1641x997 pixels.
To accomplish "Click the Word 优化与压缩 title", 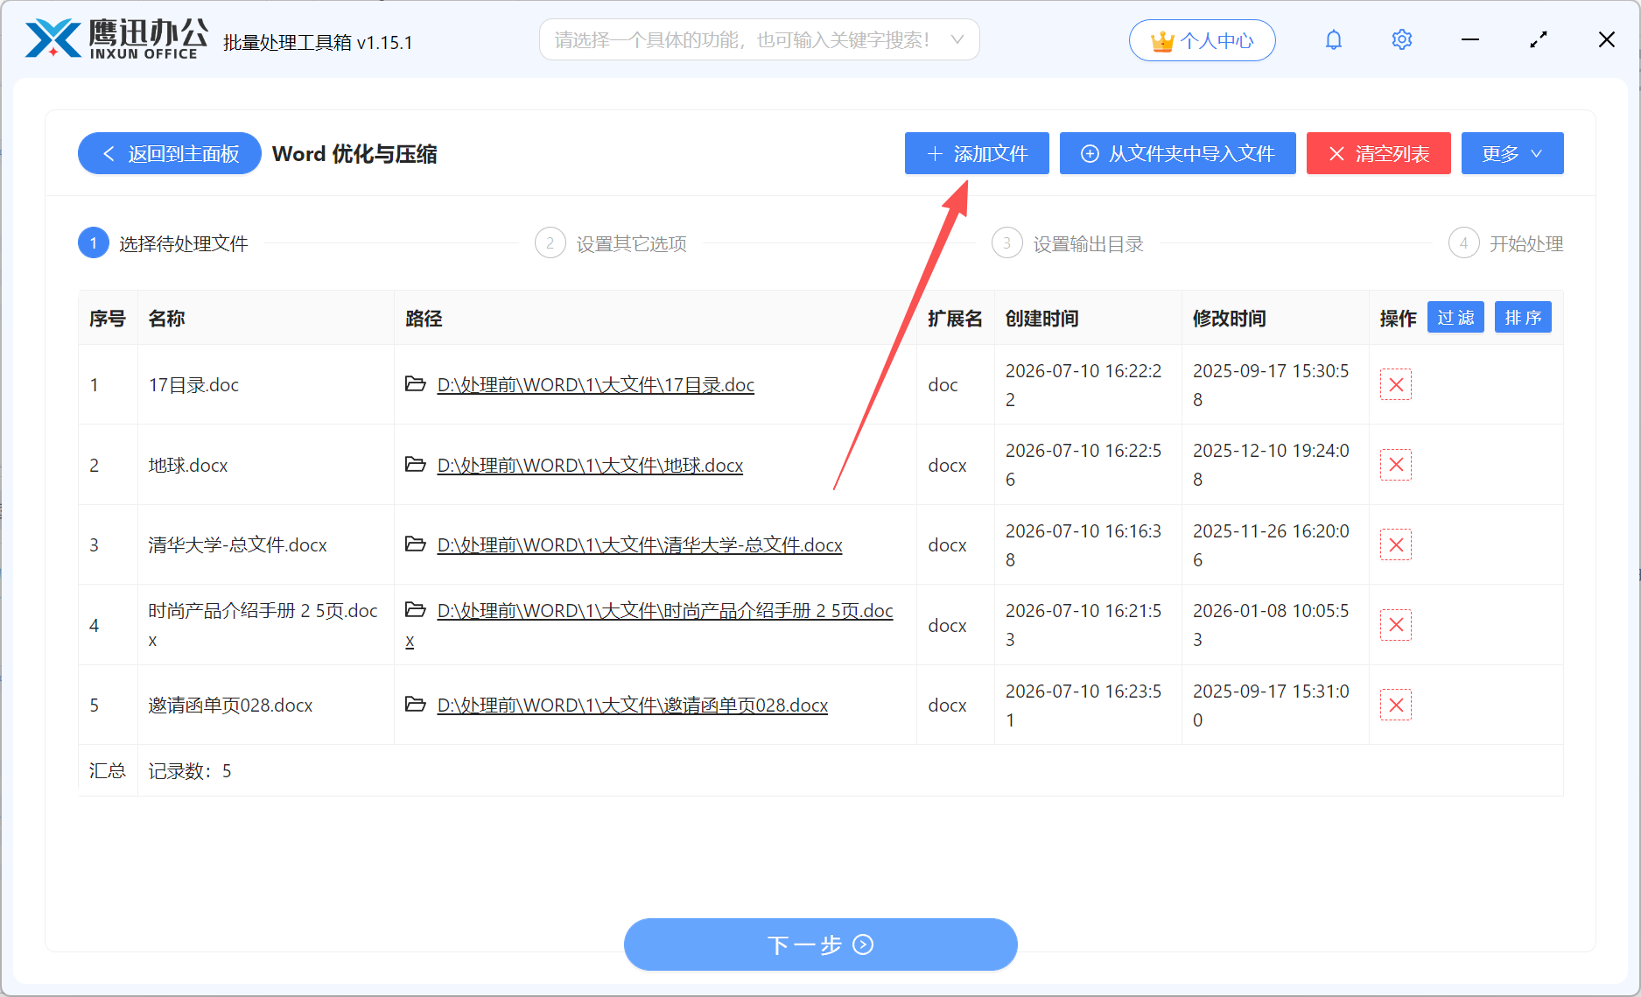I will [354, 154].
